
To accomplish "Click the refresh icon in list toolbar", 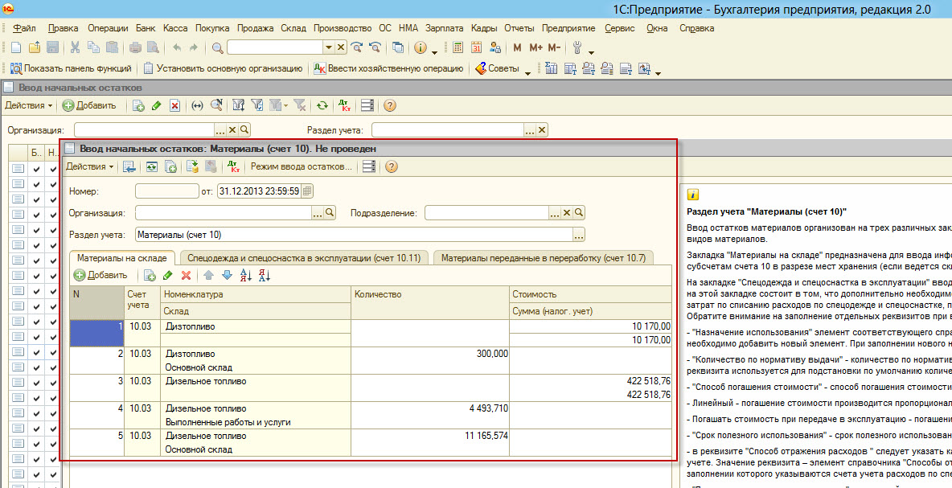I will pos(322,105).
